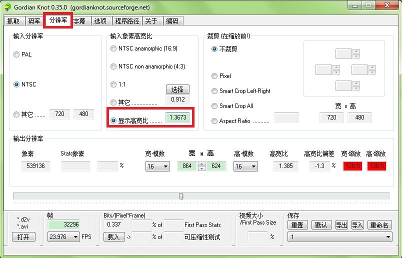Open the 宽-模数 dropdown
Image resolution: width=402 pixels, height=258 pixels.
click(x=157, y=166)
